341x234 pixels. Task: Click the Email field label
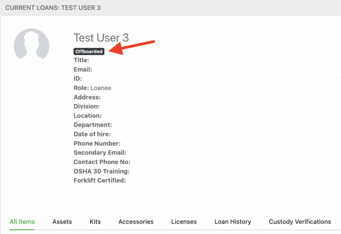tap(83, 70)
